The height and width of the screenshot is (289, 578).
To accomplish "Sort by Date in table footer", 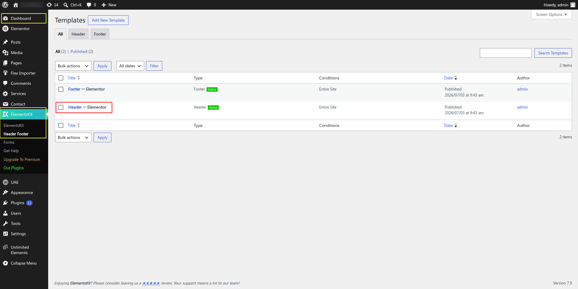I will point(451,125).
